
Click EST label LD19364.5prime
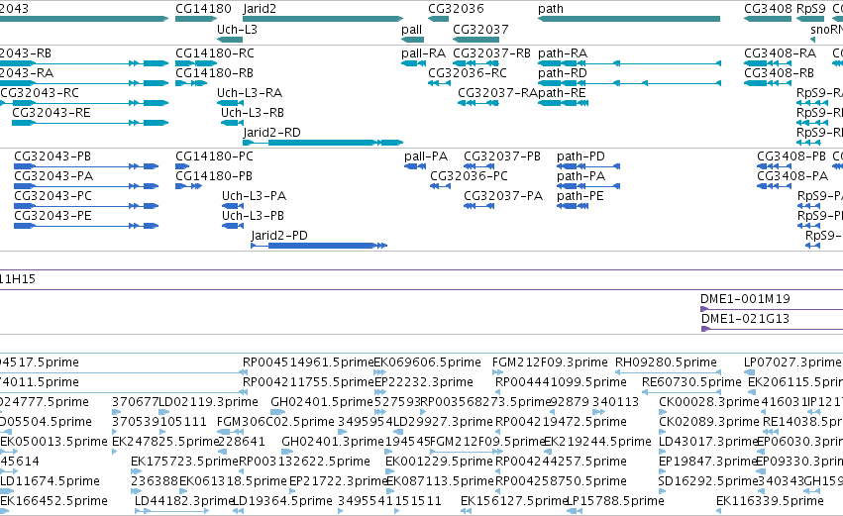tap(282, 501)
